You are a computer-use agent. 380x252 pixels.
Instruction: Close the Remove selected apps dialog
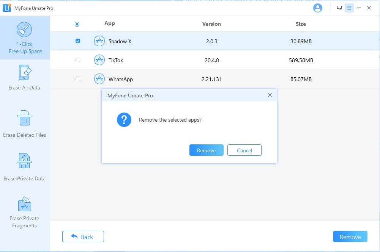coord(270,95)
